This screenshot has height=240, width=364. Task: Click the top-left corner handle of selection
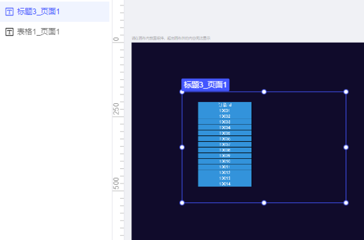point(182,92)
